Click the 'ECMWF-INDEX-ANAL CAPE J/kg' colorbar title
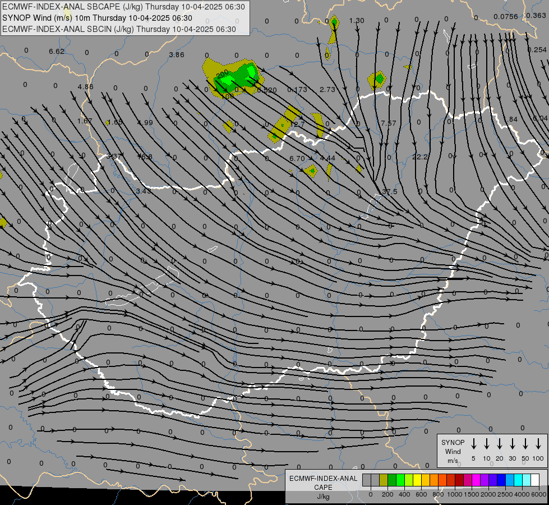This screenshot has height=505, width=549. point(323,487)
